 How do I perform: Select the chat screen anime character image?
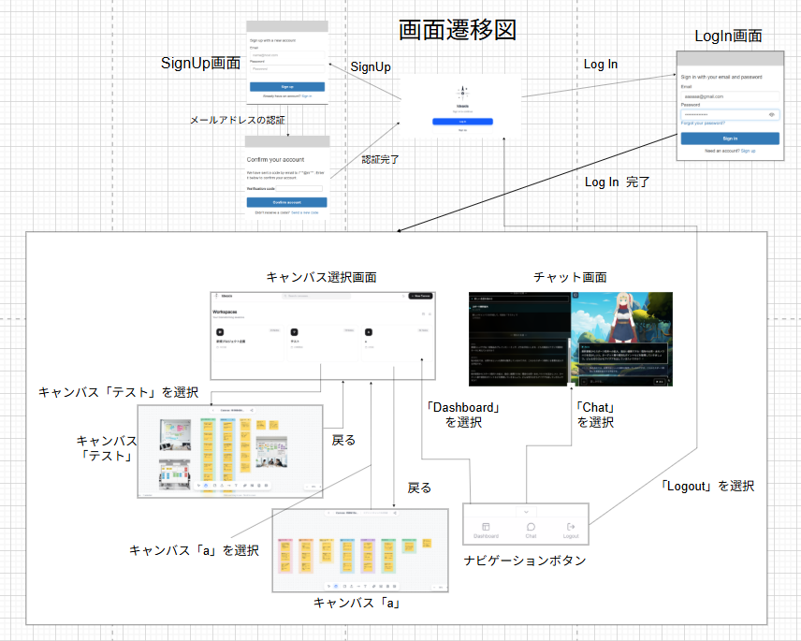coord(621,339)
